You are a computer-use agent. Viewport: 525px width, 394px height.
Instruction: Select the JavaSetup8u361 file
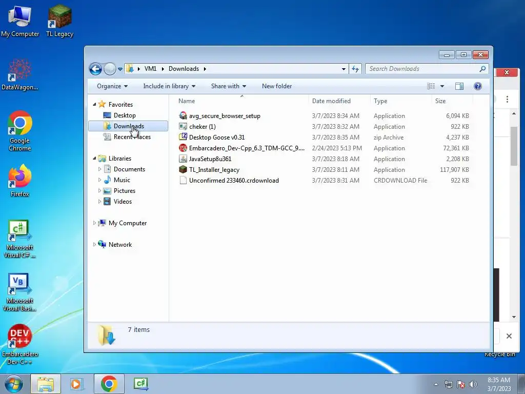(210, 159)
